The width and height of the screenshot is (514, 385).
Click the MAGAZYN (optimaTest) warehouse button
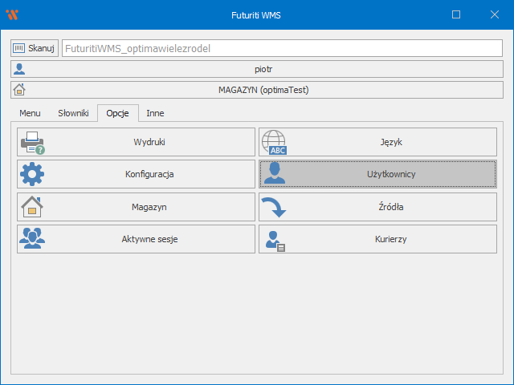click(x=257, y=90)
